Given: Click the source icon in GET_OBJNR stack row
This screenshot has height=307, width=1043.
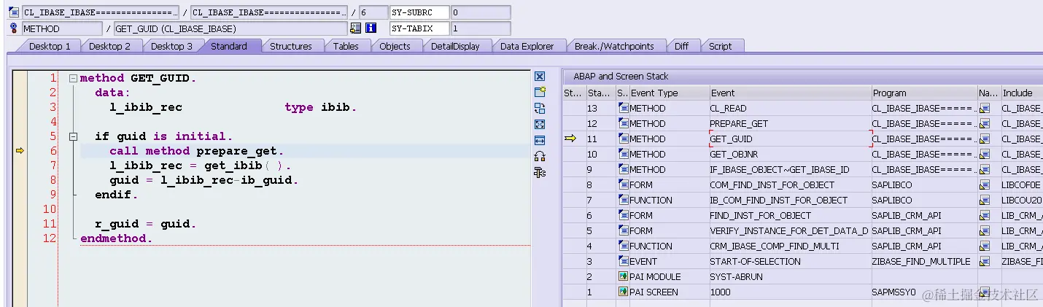Looking at the screenshot, I should point(623,154).
